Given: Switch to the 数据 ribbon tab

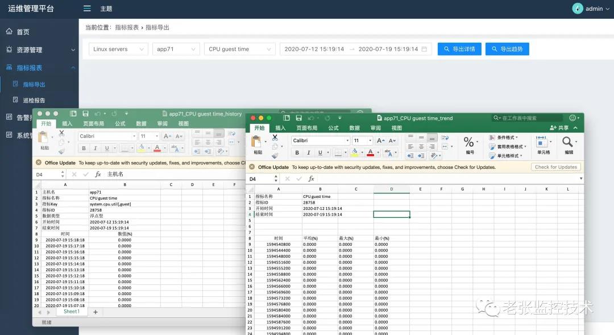Looking at the screenshot, I should (355, 129).
